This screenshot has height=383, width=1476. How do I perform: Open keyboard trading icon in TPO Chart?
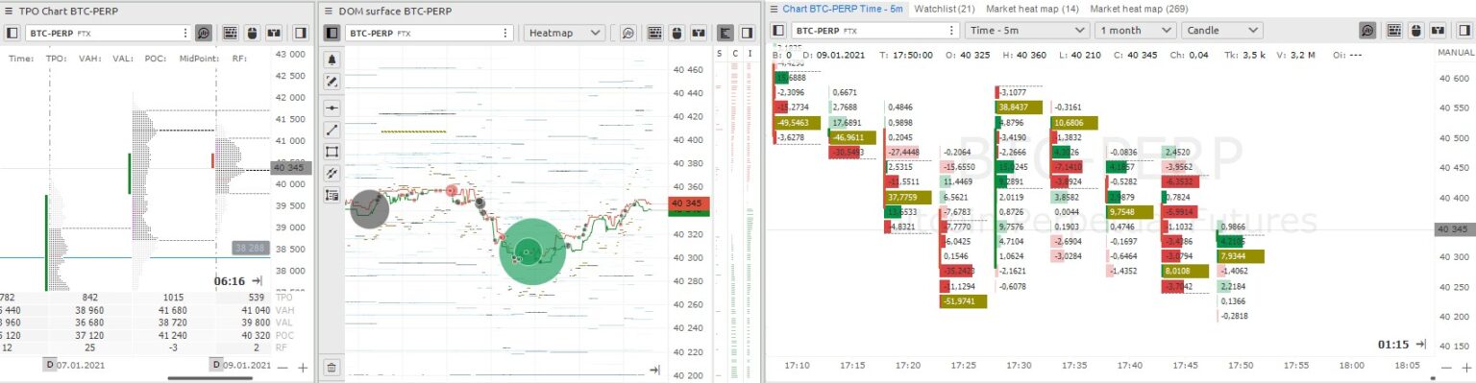231,33
